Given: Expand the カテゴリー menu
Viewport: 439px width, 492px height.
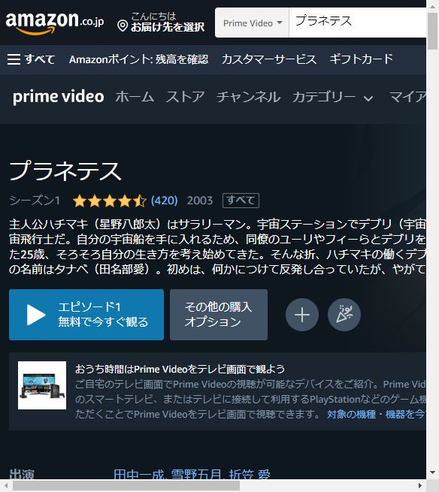Looking at the screenshot, I should (x=332, y=97).
